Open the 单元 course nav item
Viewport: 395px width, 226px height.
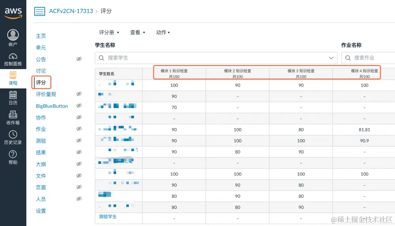click(x=41, y=47)
